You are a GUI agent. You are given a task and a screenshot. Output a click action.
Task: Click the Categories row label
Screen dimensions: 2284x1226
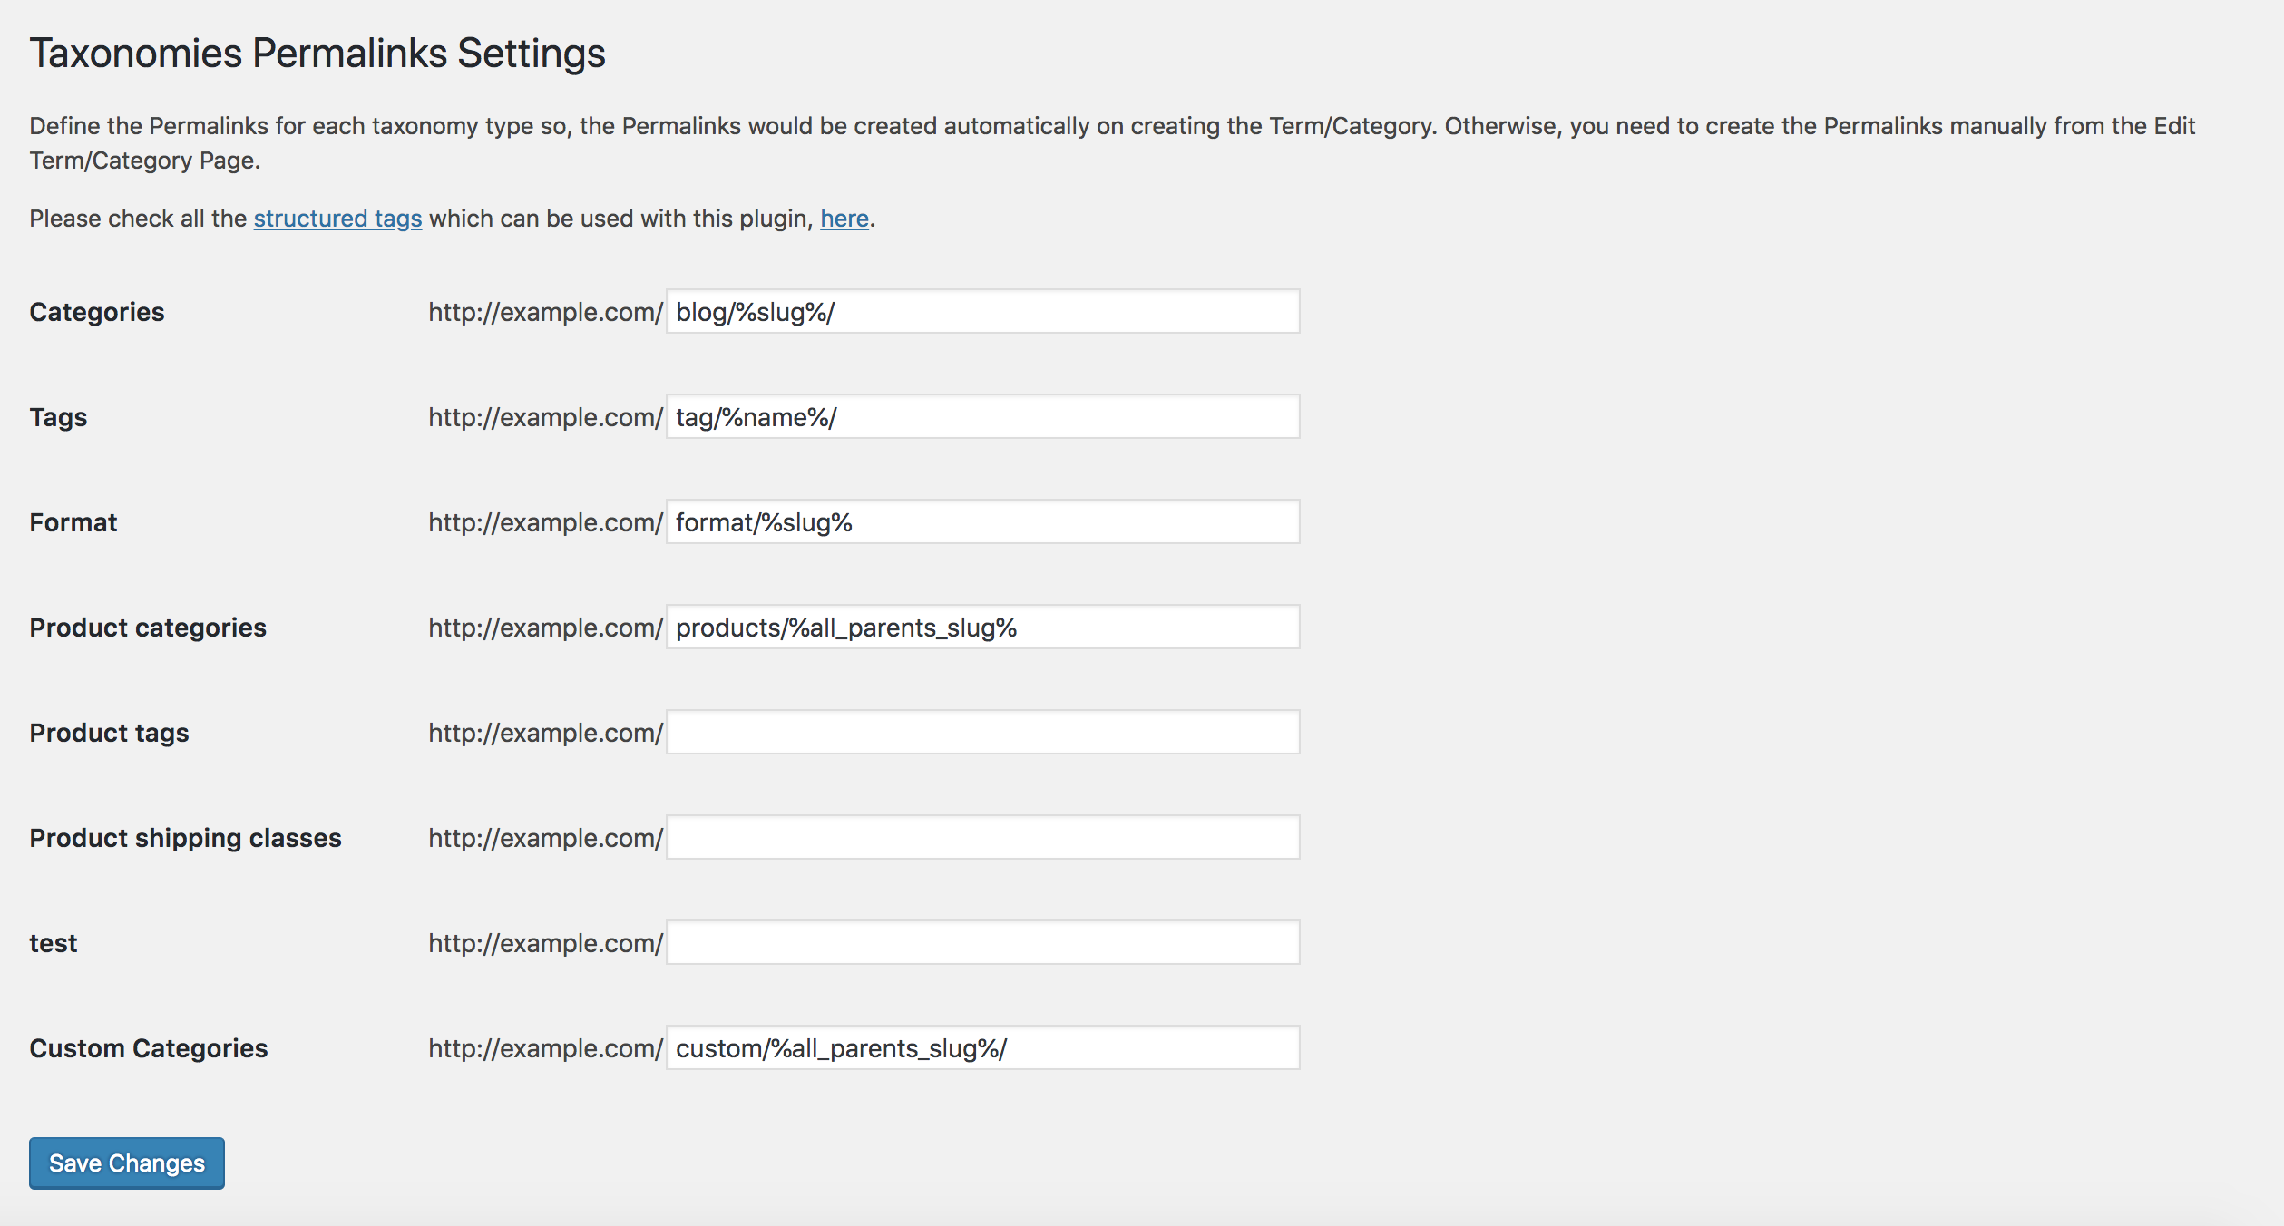(97, 312)
